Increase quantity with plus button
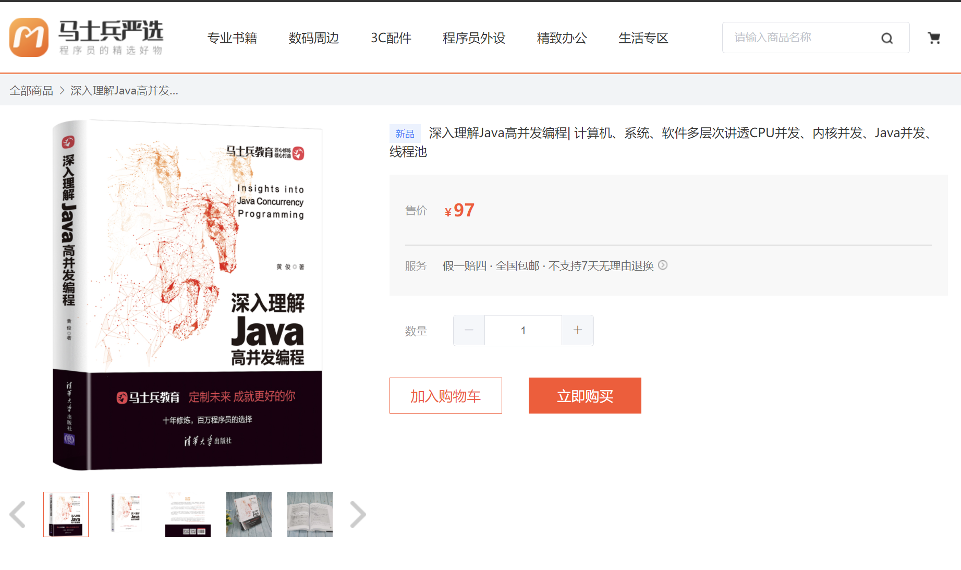The height and width of the screenshot is (570, 961). point(578,330)
